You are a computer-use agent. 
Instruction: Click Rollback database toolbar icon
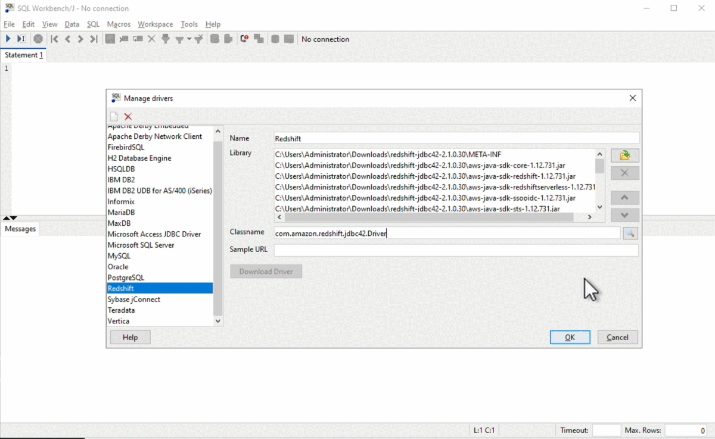(228, 39)
